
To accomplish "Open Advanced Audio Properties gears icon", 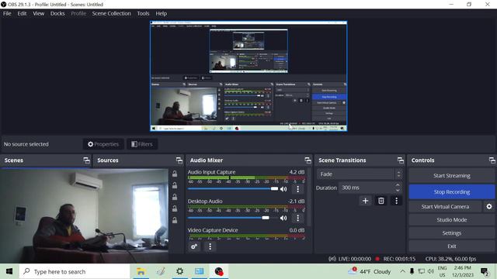I will pyautogui.click(x=194, y=246).
